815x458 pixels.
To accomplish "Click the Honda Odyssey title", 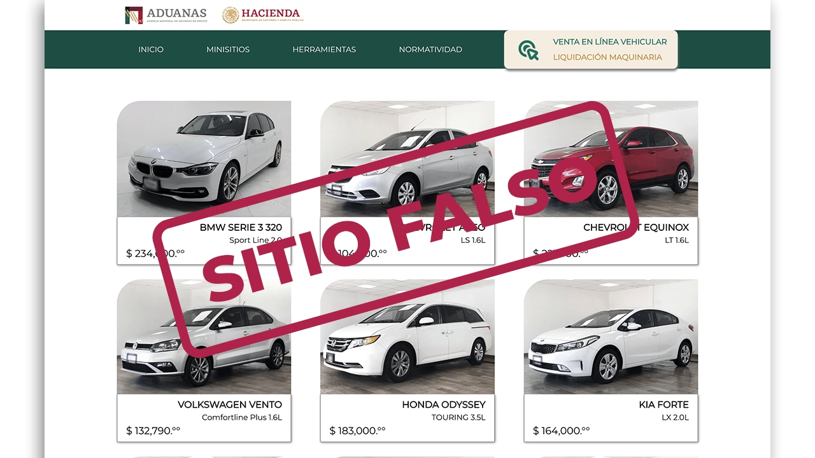I will 443,405.
